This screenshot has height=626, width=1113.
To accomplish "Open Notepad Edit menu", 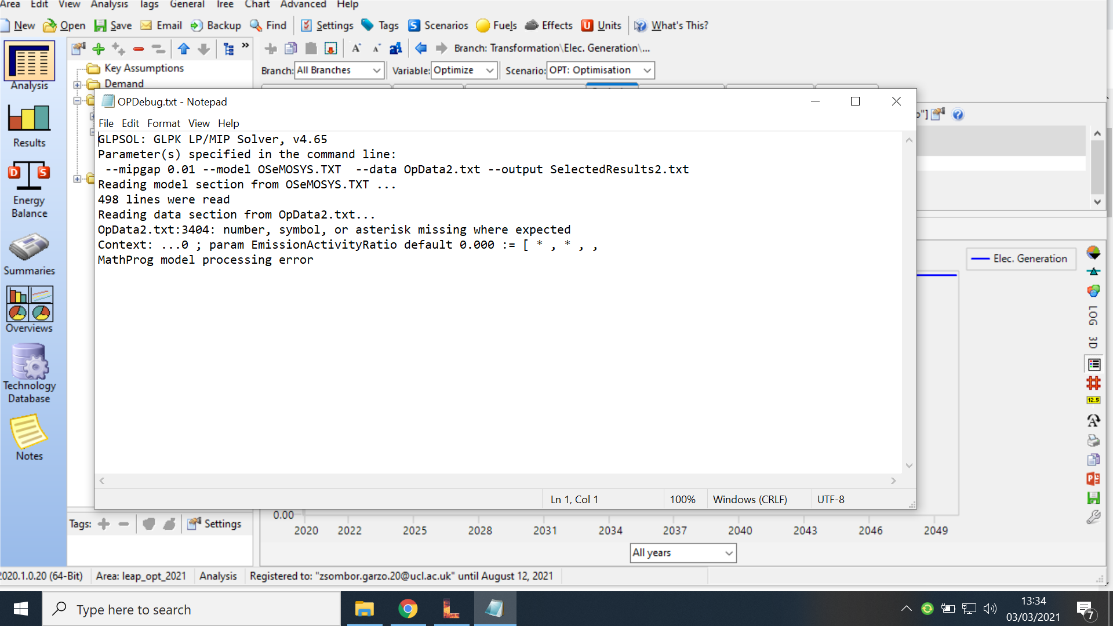I will tap(130, 123).
